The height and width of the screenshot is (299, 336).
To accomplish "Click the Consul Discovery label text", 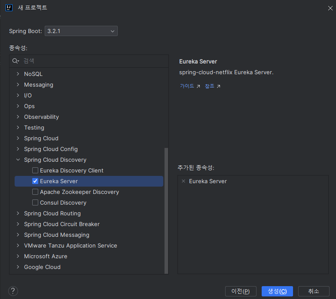I will coord(63,202).
